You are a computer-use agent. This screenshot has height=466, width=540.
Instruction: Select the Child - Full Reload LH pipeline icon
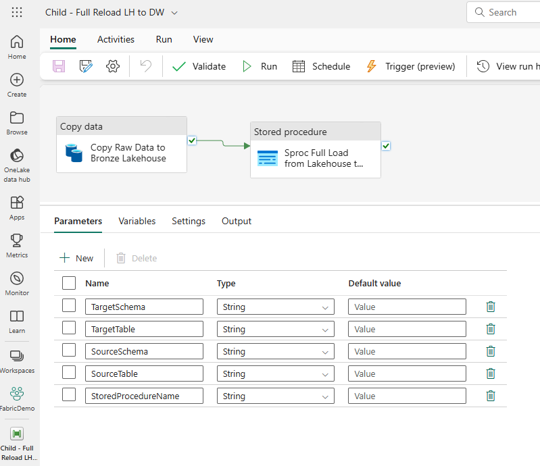[x=17, y=434]
